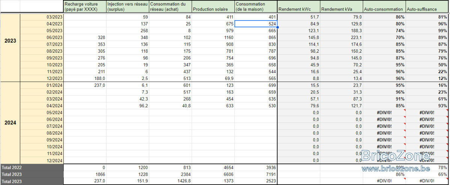The image size is (450, 185).
Task: Select consommation du réseau value 601 for 01/2024
Action: click(170, 85)
